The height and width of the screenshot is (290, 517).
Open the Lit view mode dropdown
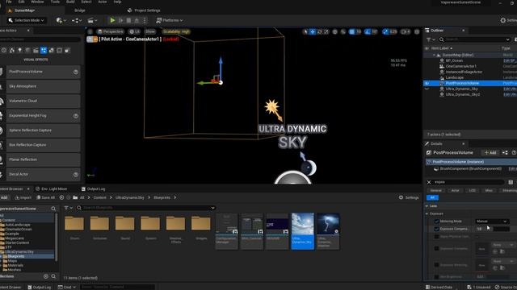135,31
